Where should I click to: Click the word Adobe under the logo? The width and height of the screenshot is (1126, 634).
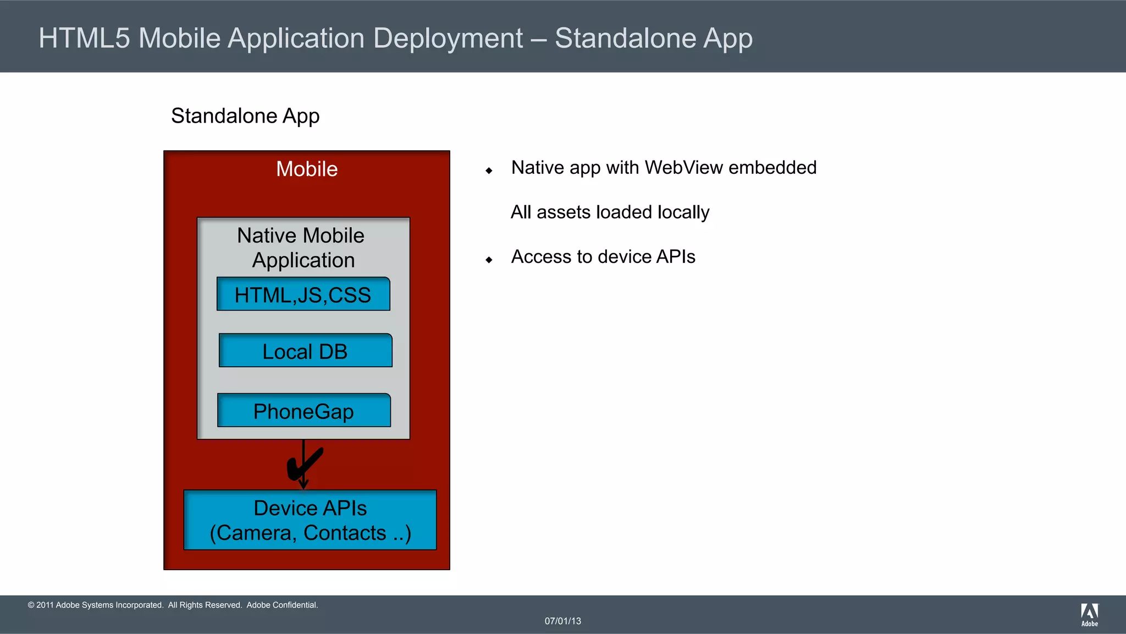tap(1089, 624)
